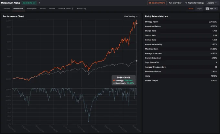
Task: Click Run Every Day button
Action: coord(175,3)
